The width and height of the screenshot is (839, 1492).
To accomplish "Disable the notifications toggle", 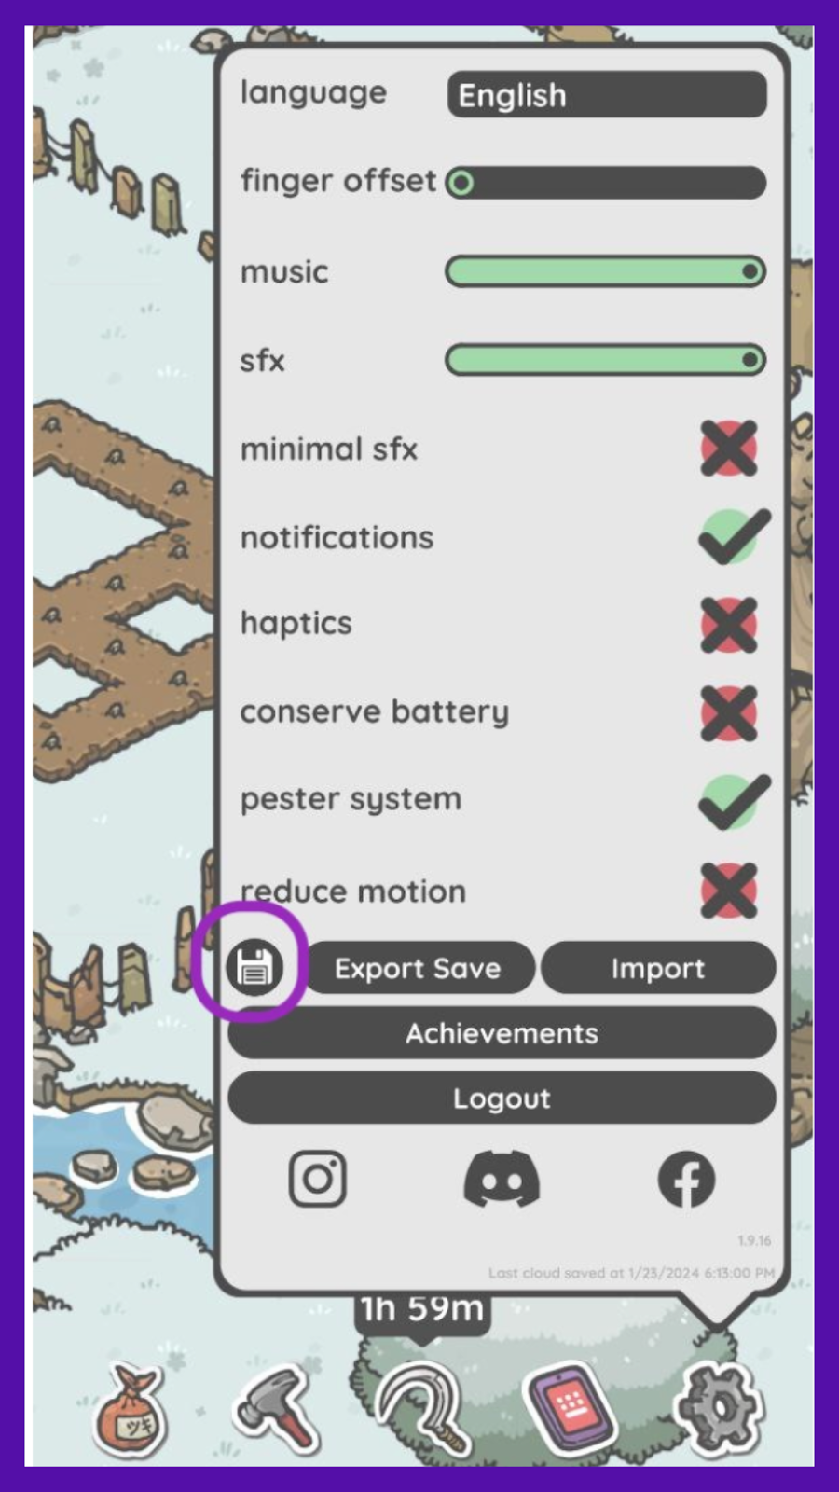I will pos(735,536).
